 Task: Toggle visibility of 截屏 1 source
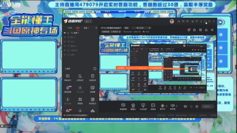pos(65,33)
